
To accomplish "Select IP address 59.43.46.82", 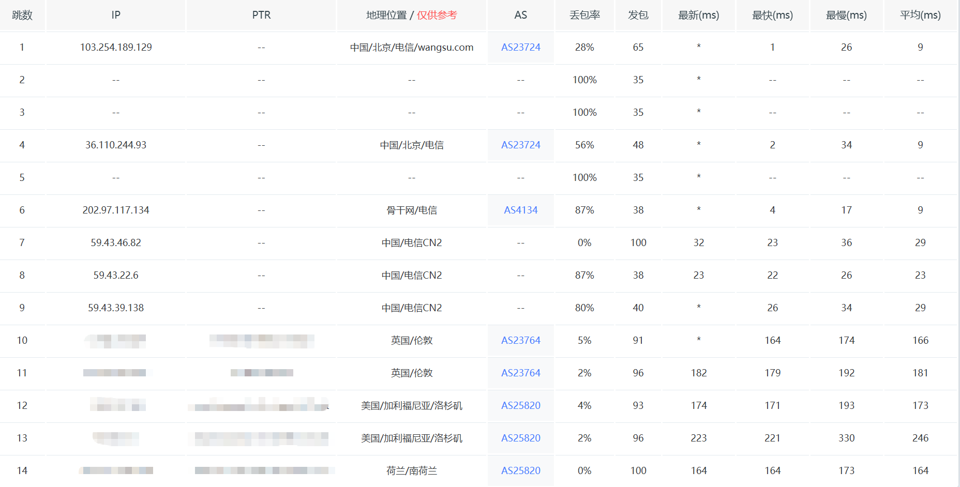I will [116, 242].
